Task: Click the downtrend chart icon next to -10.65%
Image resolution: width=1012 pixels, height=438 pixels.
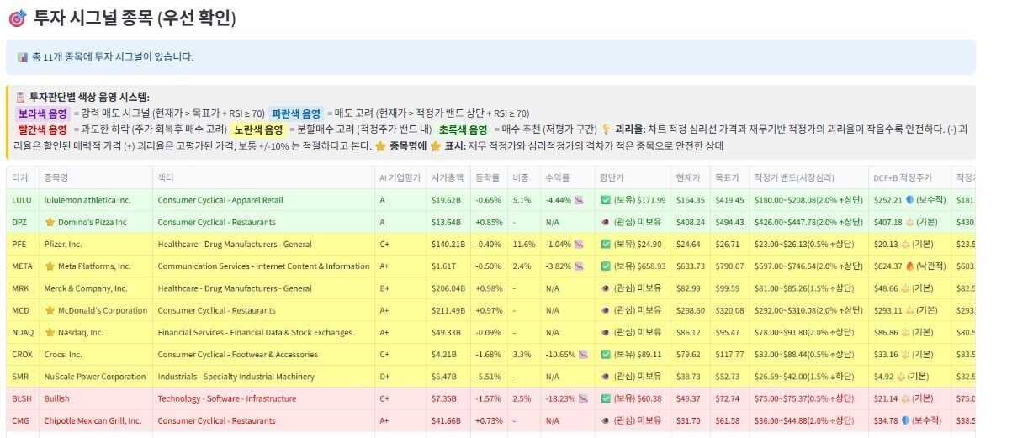Action: (582, 355)
